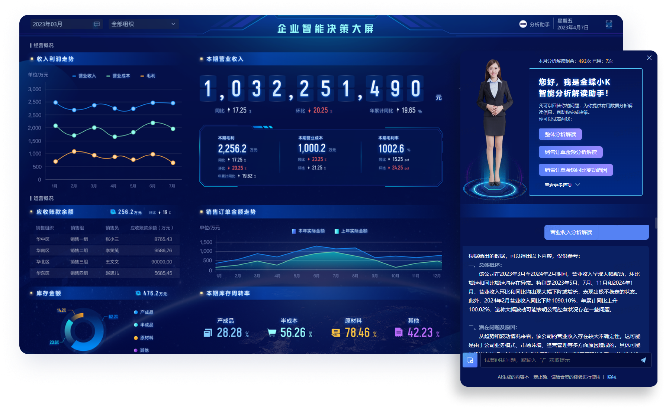This screenshot has width=666, height=409.
Task: Click the fullscreen expand icon
Action: (x=609, y=24)
